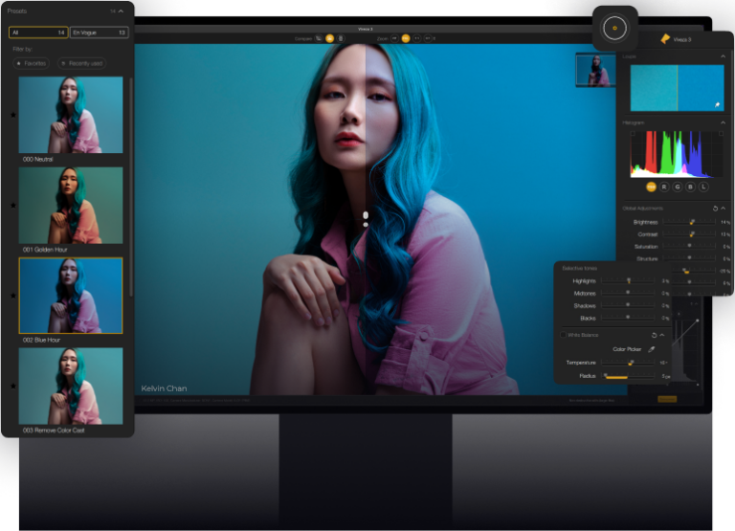The image size is (735, 531).
Task: Click the control point target icon
Action: coord(615,28)
